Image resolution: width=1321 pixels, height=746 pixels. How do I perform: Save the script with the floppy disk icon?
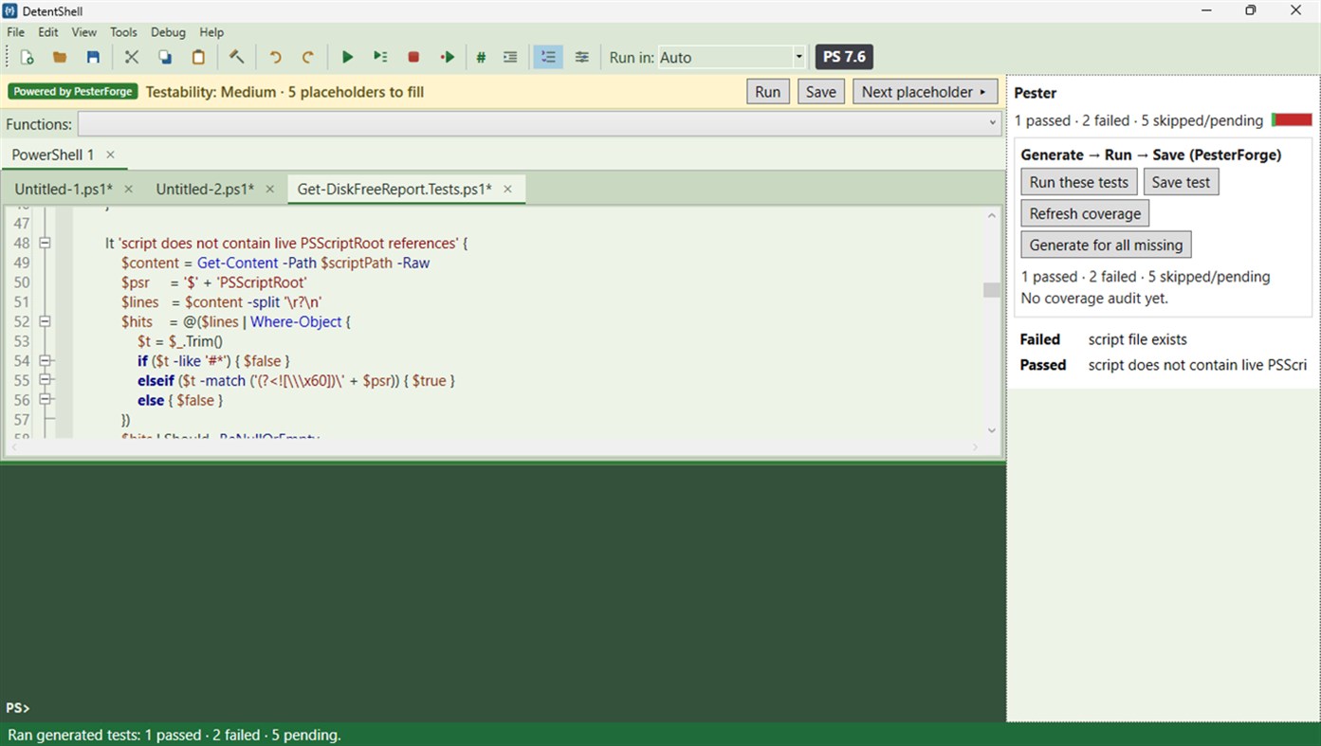93,57
